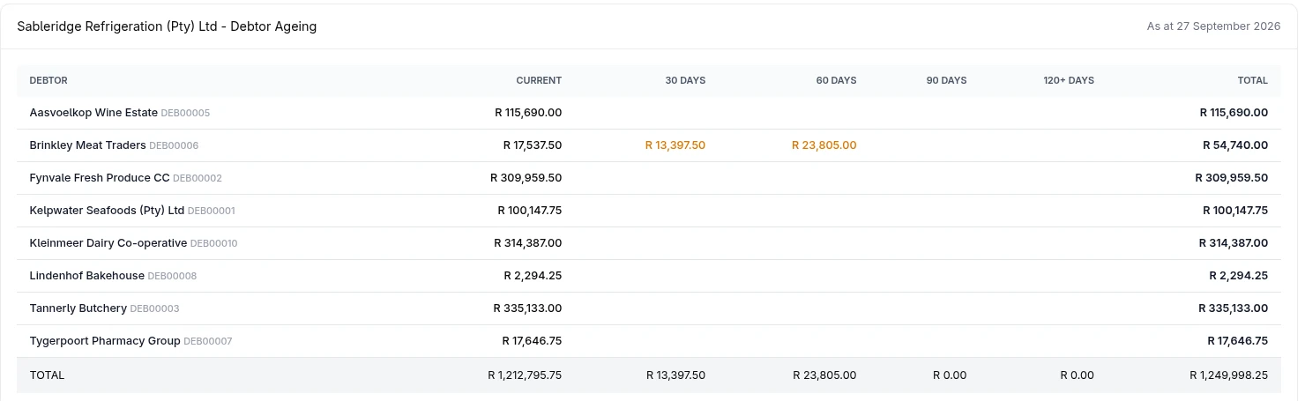Select debtor code DEB00007
Screen dimensions: 1305x401
(208, 342)
